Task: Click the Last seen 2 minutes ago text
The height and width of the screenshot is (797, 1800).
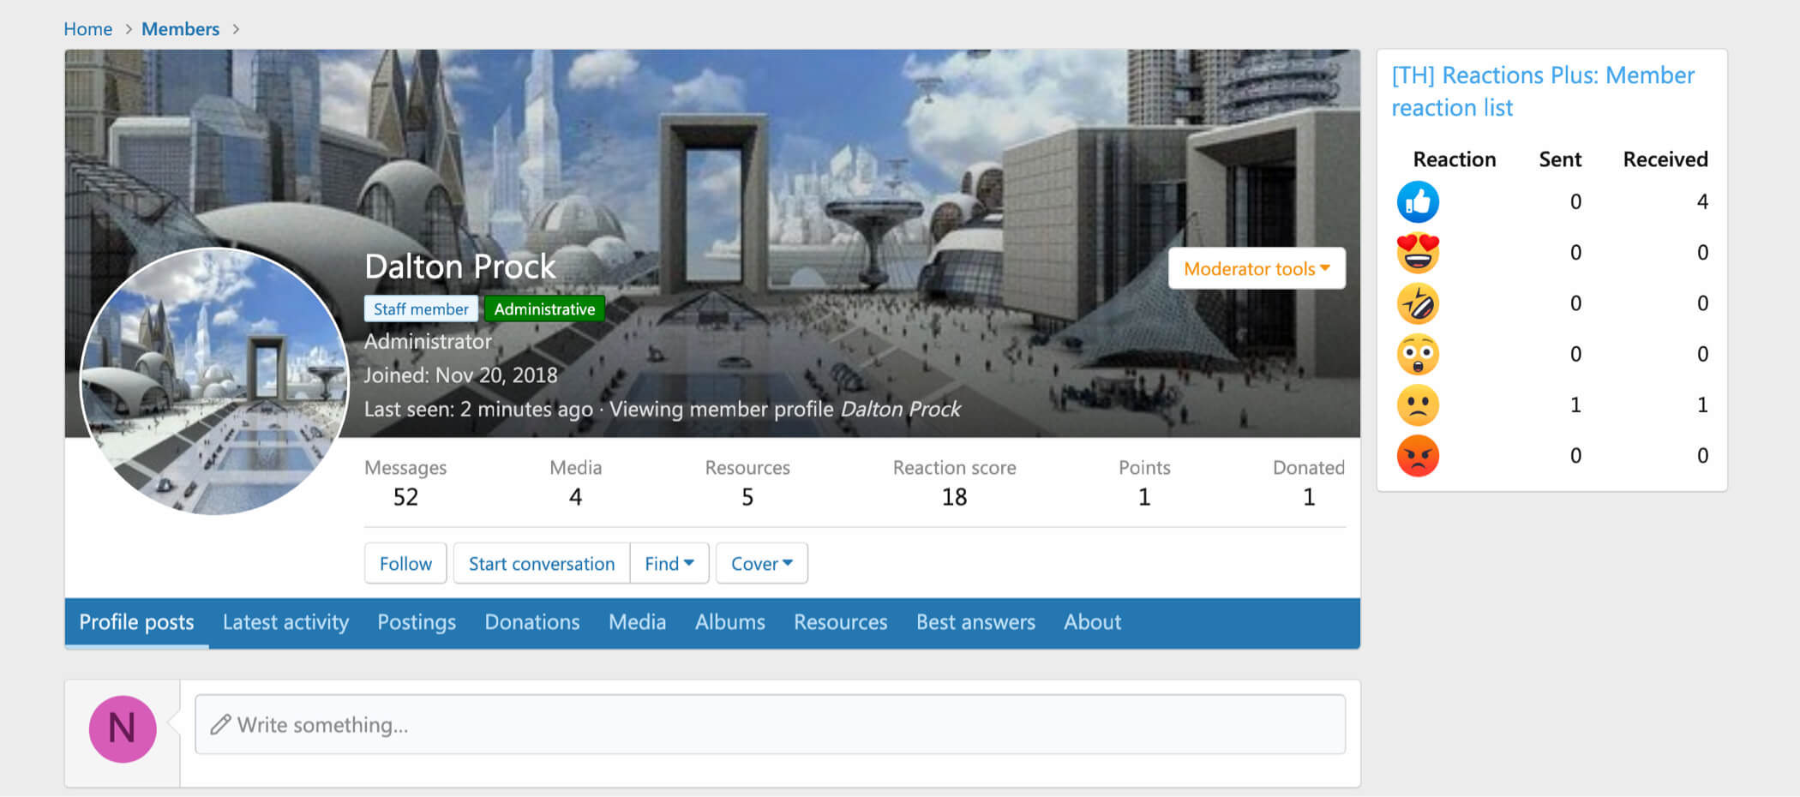Action: (478, 409)
